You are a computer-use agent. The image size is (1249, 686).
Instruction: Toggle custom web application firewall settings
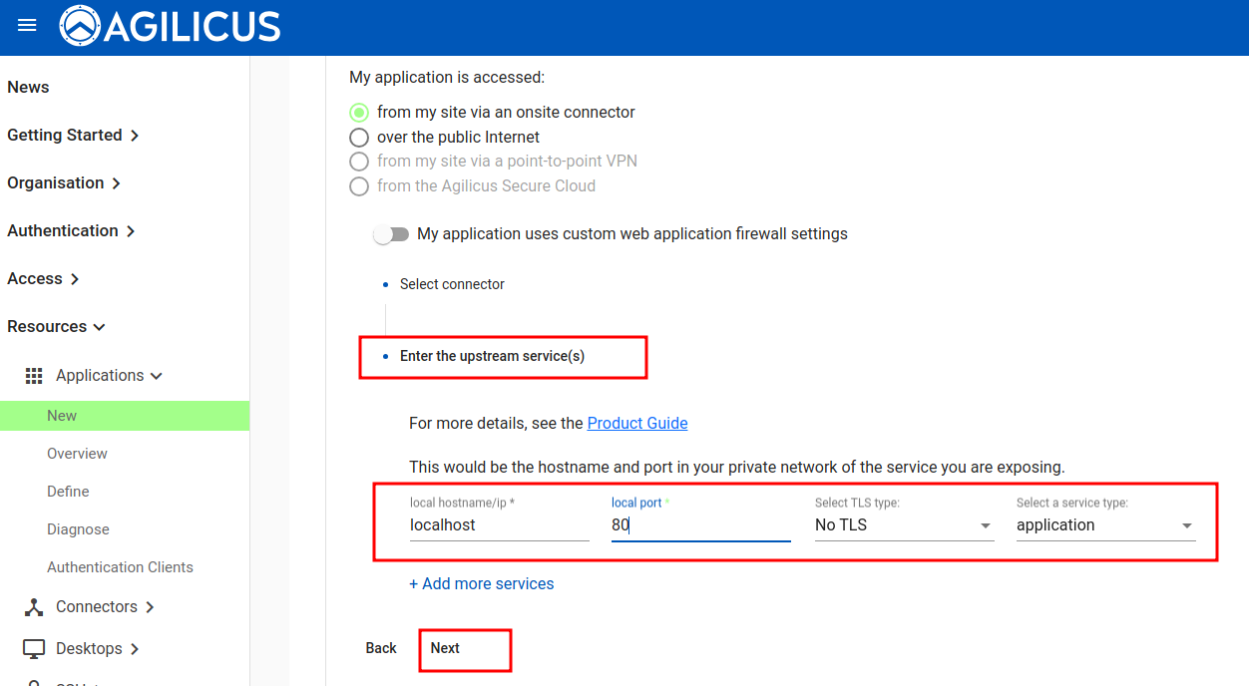point(391,234)
